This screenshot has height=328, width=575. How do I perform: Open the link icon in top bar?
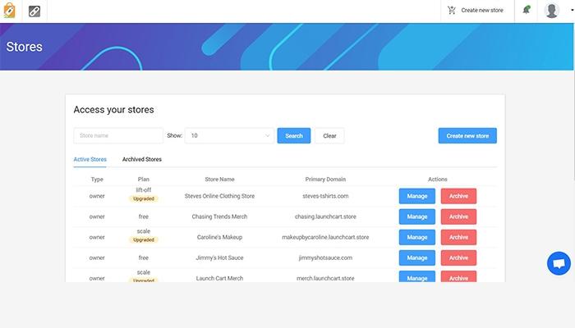click(x=34, y=11)
